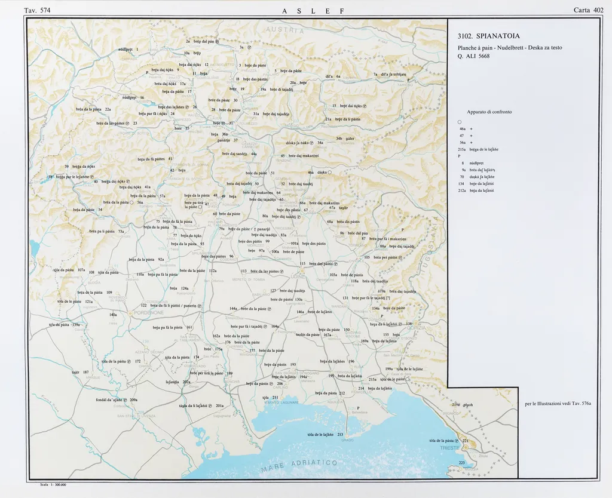Click the 'MARE ADRIATICO' sea label
The height and width of the screenshot is (498, 612).
tap(299, 465)
